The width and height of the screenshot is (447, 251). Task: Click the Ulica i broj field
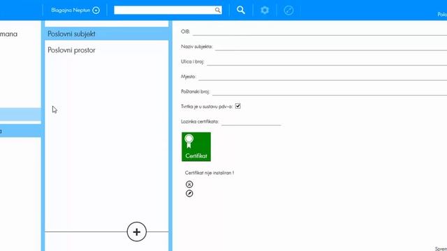pos(327,62)
